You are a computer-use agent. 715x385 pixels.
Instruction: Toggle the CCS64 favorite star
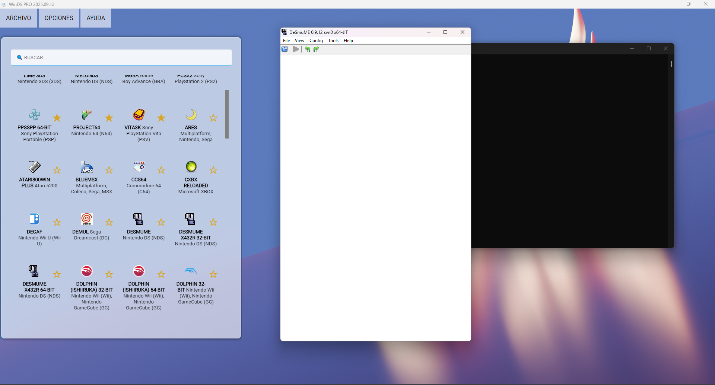(x=161, y=170)
